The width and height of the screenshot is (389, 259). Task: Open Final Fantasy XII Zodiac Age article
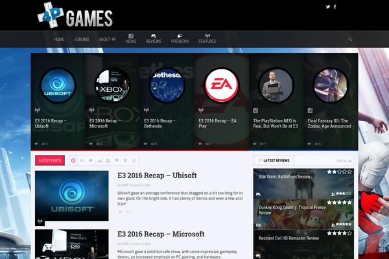click(329, 124)
